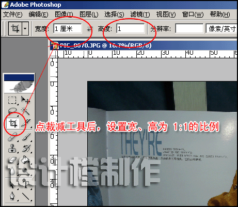The width and height of the screenshot is (238, 207).
Task: Click the 宽度 width input field
Action: (x=67, y=28)
